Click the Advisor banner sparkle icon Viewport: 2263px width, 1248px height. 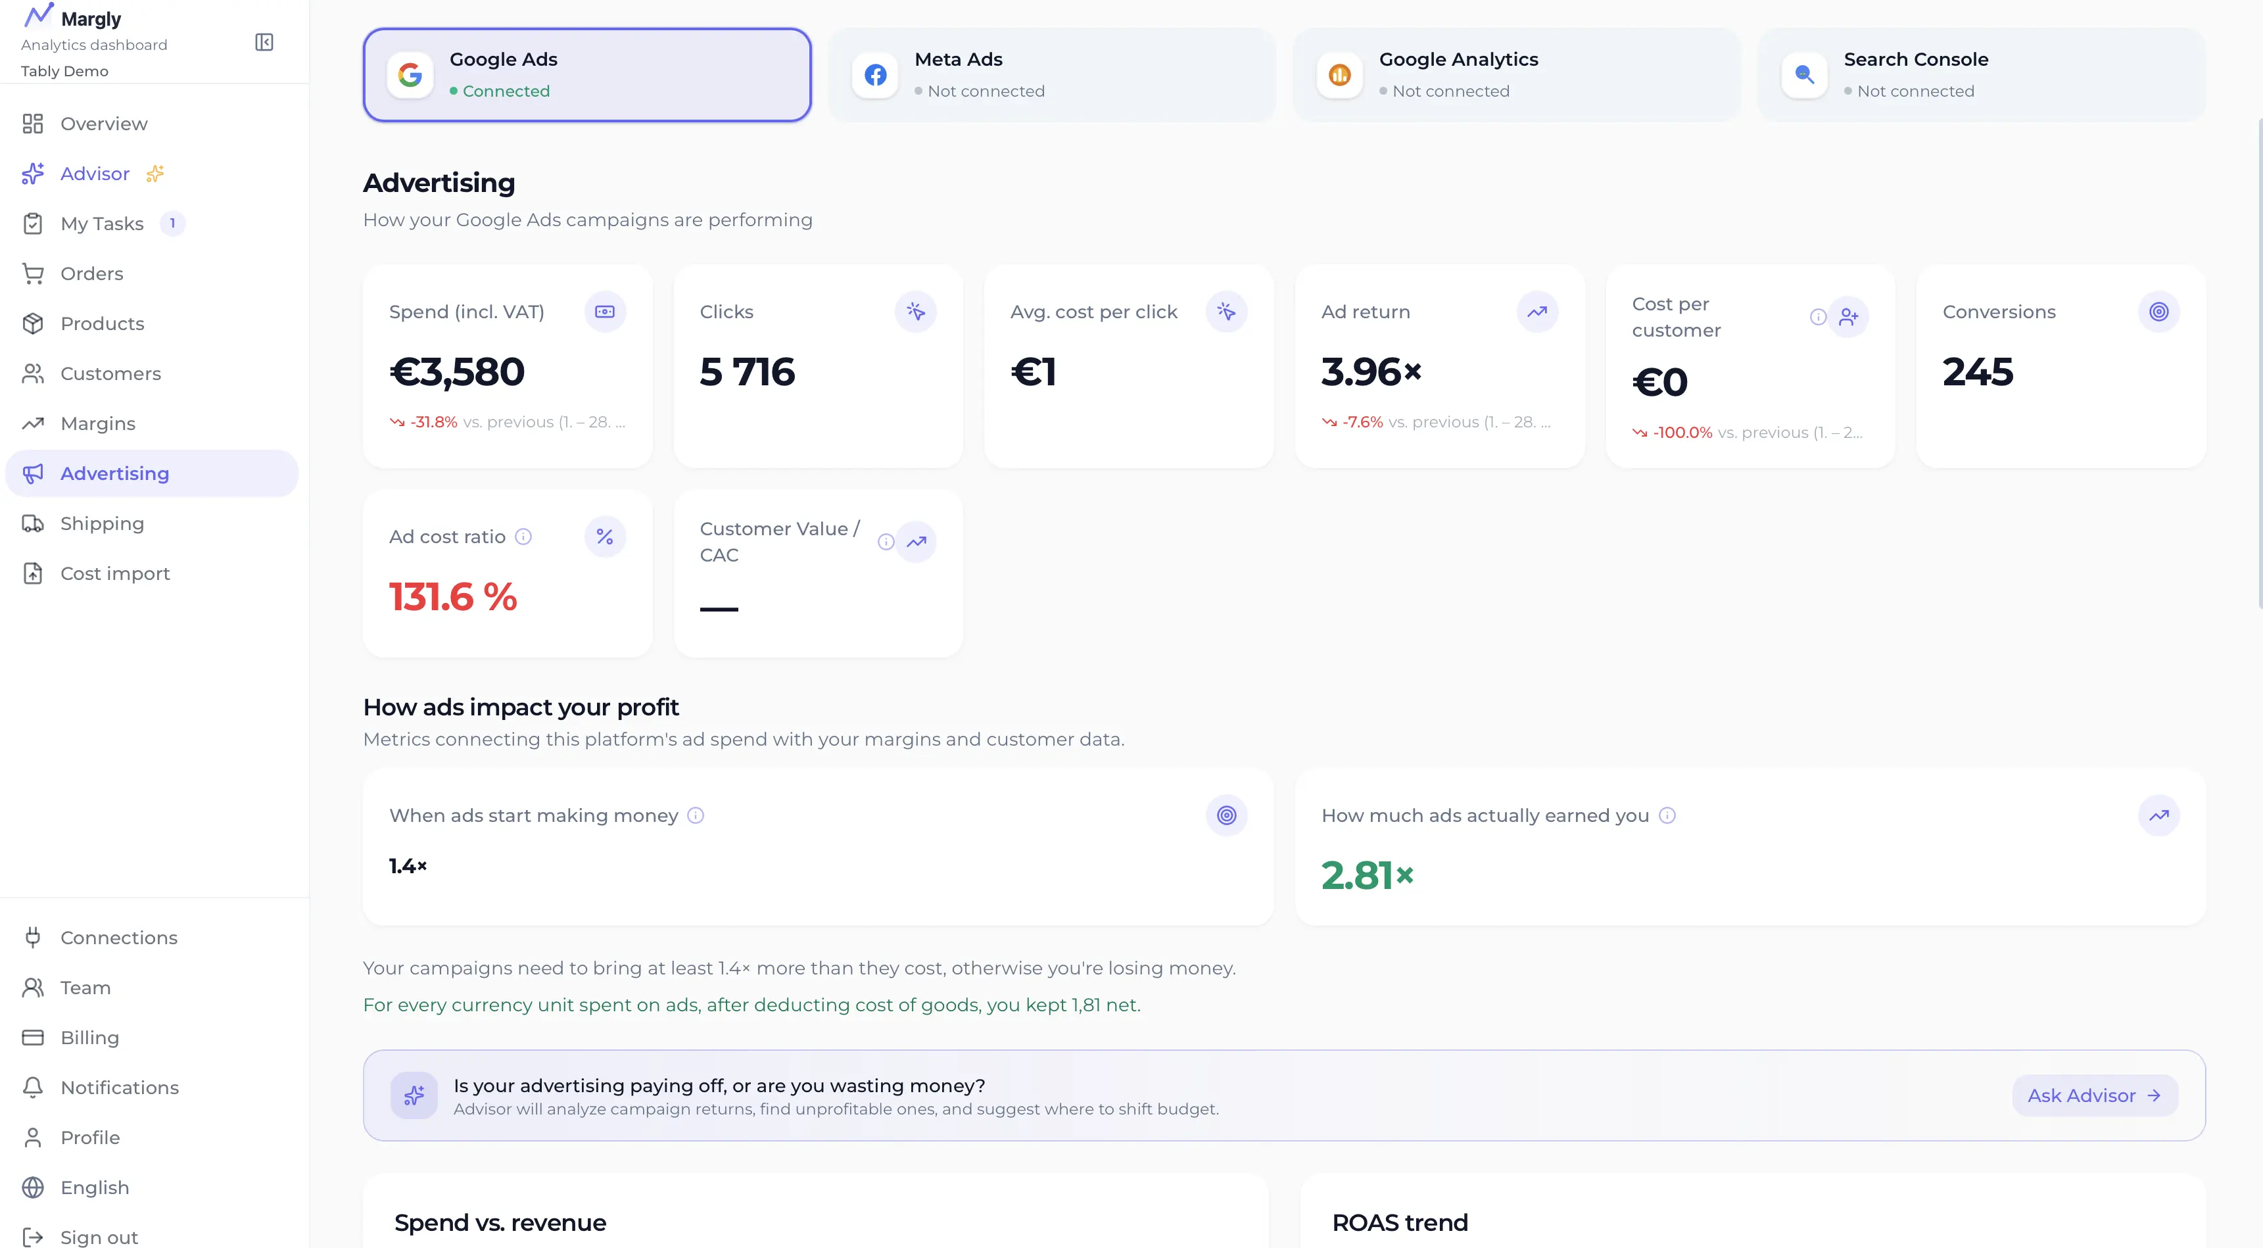414,1096
